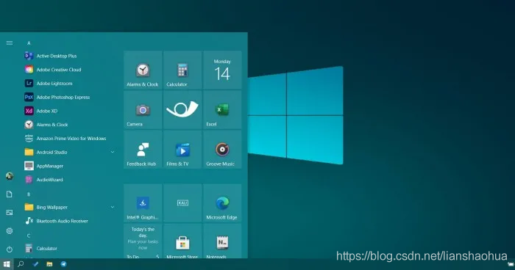The height and width of the screenshot is (270, 515).
Task: Open the Android Studio folder entry
Action: pos(70,153)
